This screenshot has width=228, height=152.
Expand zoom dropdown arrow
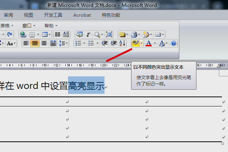click(x=102, y=35)
